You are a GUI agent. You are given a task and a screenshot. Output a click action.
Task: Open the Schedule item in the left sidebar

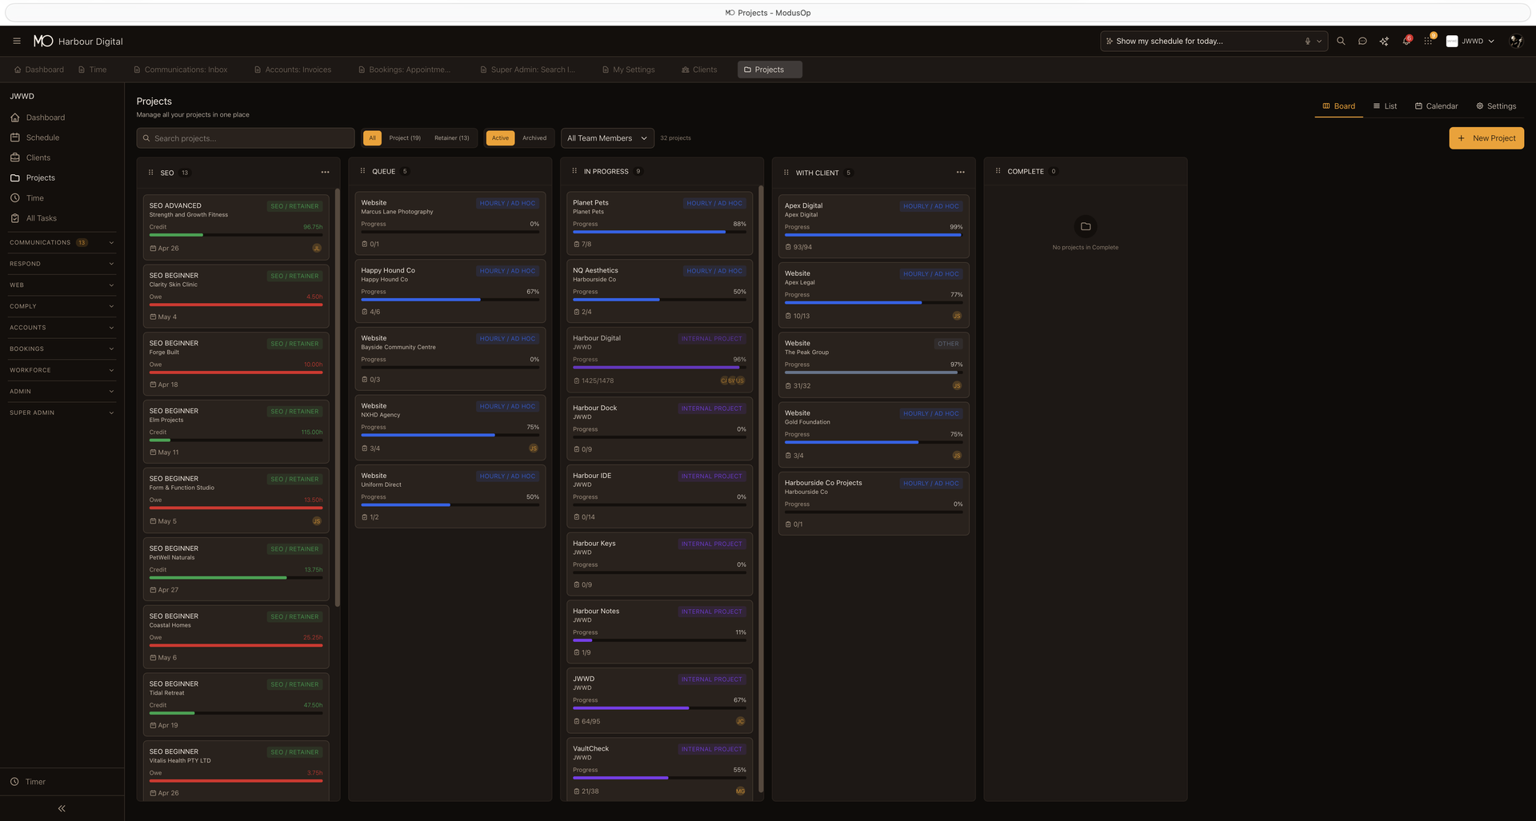tap(42, 137)
